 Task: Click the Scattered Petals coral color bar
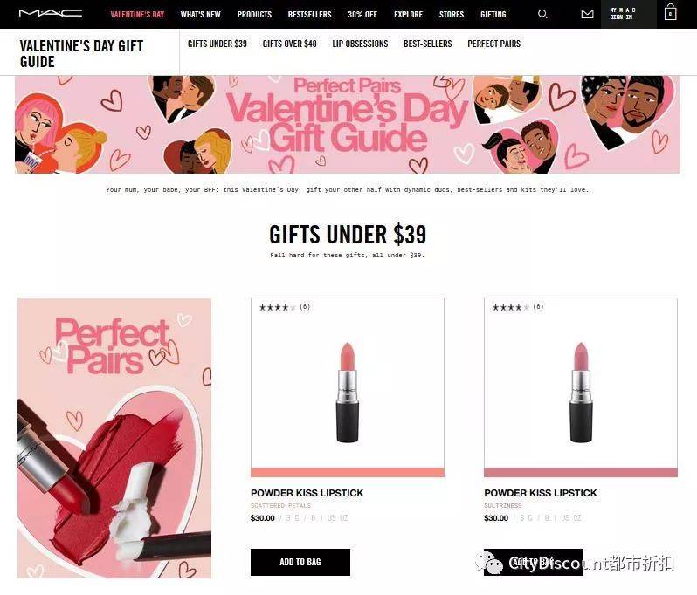tap(348, 472)
